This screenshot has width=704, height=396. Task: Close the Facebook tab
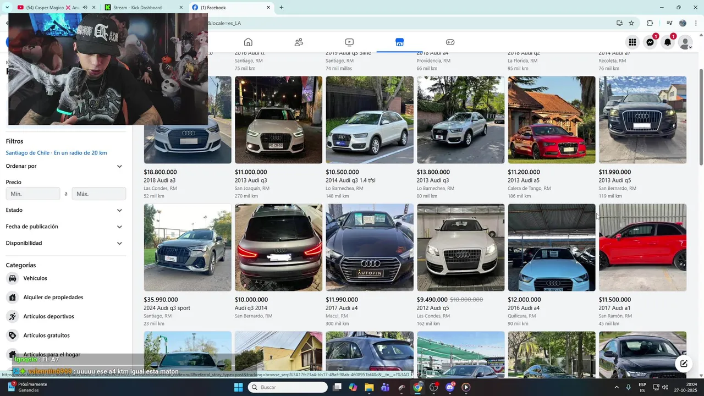tap(268, 8)
